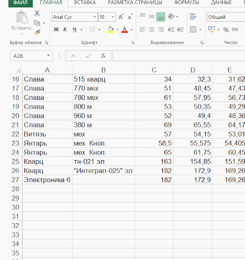Open Буфер обмена dialog launcher
Image resolution: width=245 pixels, height=260 pixels.
pyautogui.click(x=47, y=43)
